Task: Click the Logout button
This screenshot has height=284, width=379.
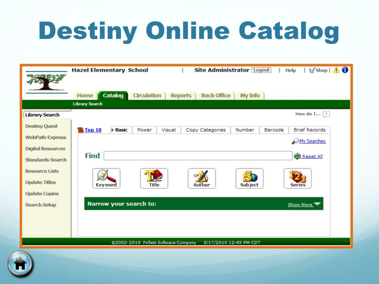Action: click(261, 70)
